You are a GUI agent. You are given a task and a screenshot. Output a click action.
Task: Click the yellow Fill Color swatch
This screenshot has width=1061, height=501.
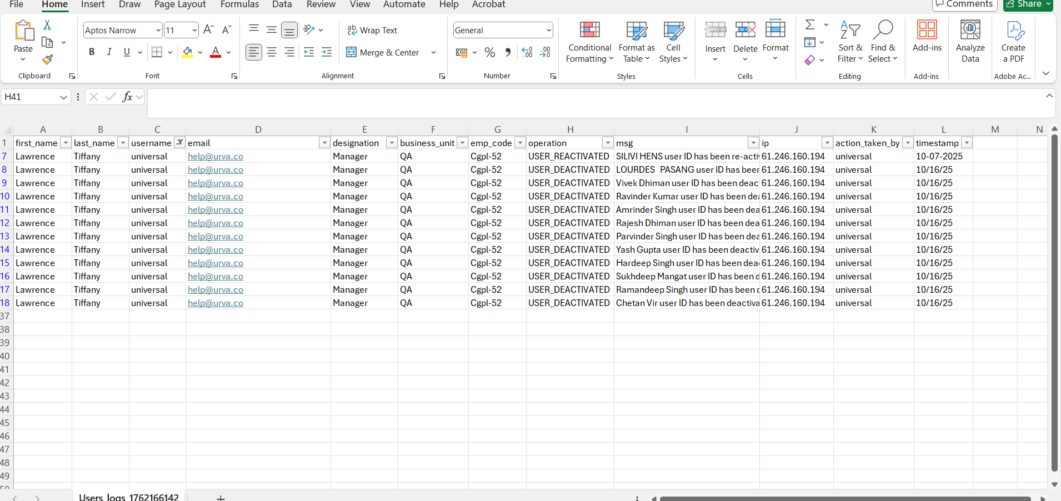(188, 52)
